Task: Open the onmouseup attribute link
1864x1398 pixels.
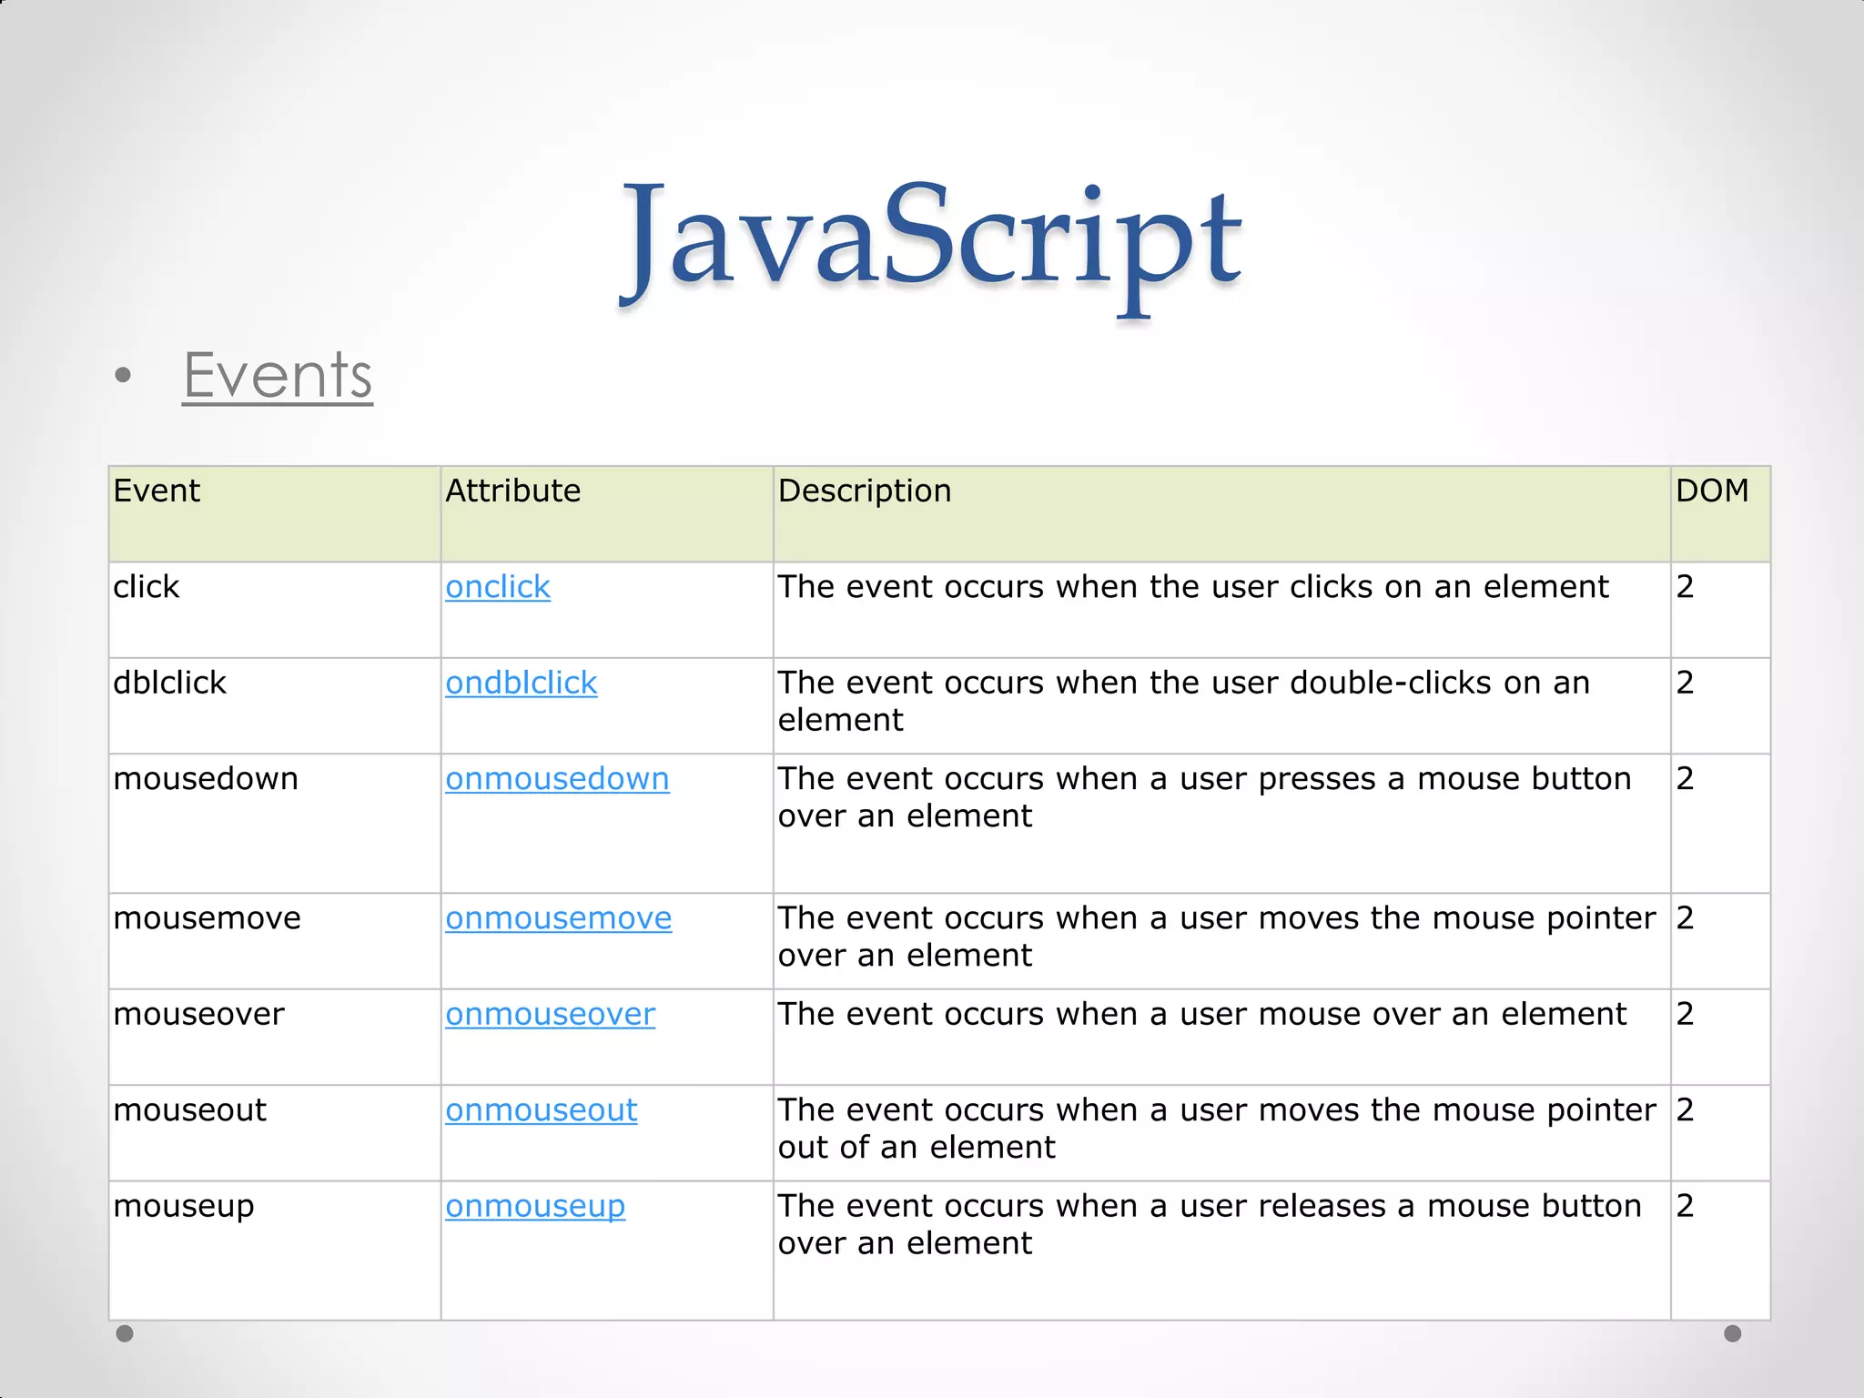Action: point(535,1207)
